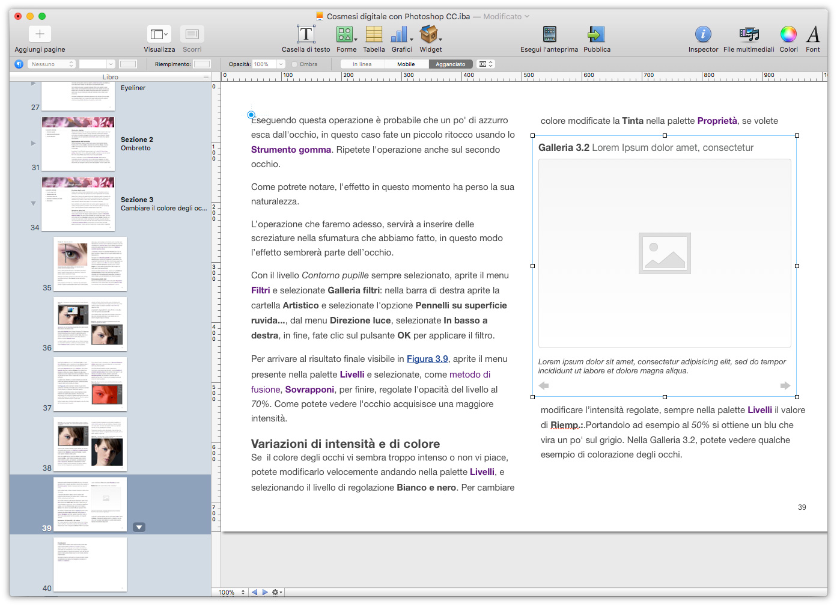
Task: Insert a Casella di testo
Action: pos(306,34)
